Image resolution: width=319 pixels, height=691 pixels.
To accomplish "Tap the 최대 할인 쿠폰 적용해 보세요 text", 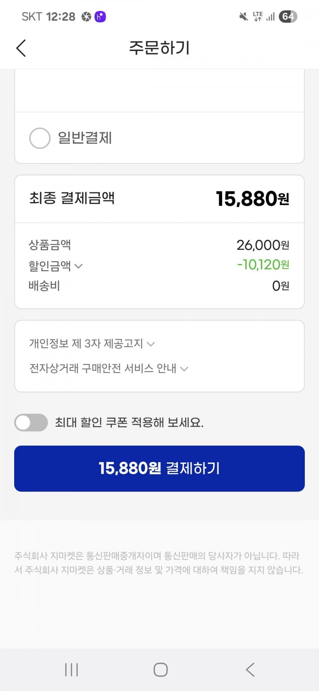I will [129, 422].
